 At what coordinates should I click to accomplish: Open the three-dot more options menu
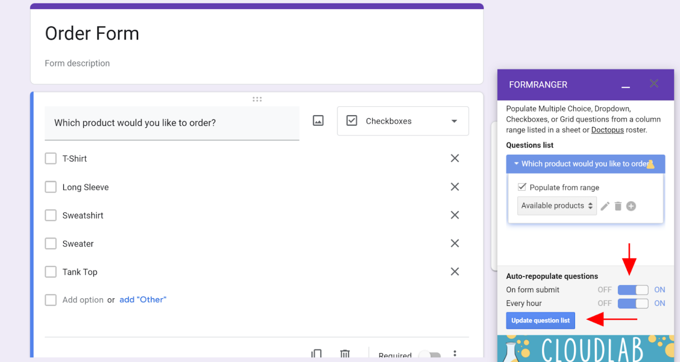[455, 353]
